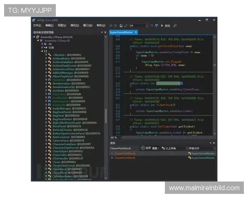Close the SuperGameMaster tab with its X icon
Viewport: 248px width, 198px height.
point(136,32)
